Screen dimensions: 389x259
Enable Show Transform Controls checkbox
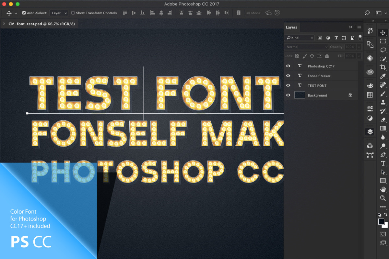tap(73, 13)
